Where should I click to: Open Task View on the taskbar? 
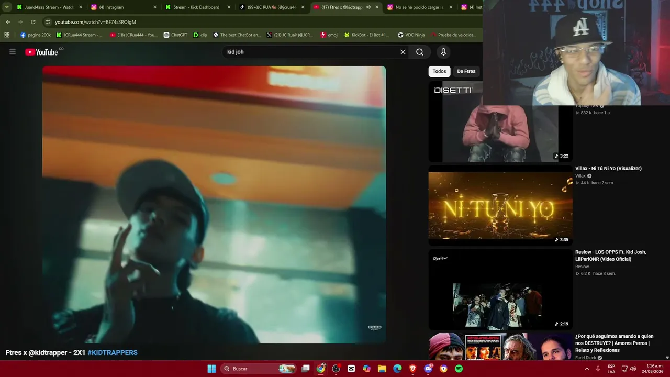(x=306, y=369)
